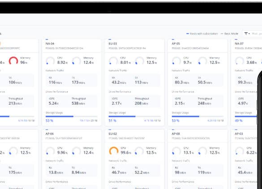Click the status dash above EU-02

(x=110, y=130)
